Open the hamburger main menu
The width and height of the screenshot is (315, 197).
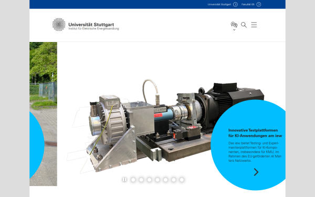point(254,25)
